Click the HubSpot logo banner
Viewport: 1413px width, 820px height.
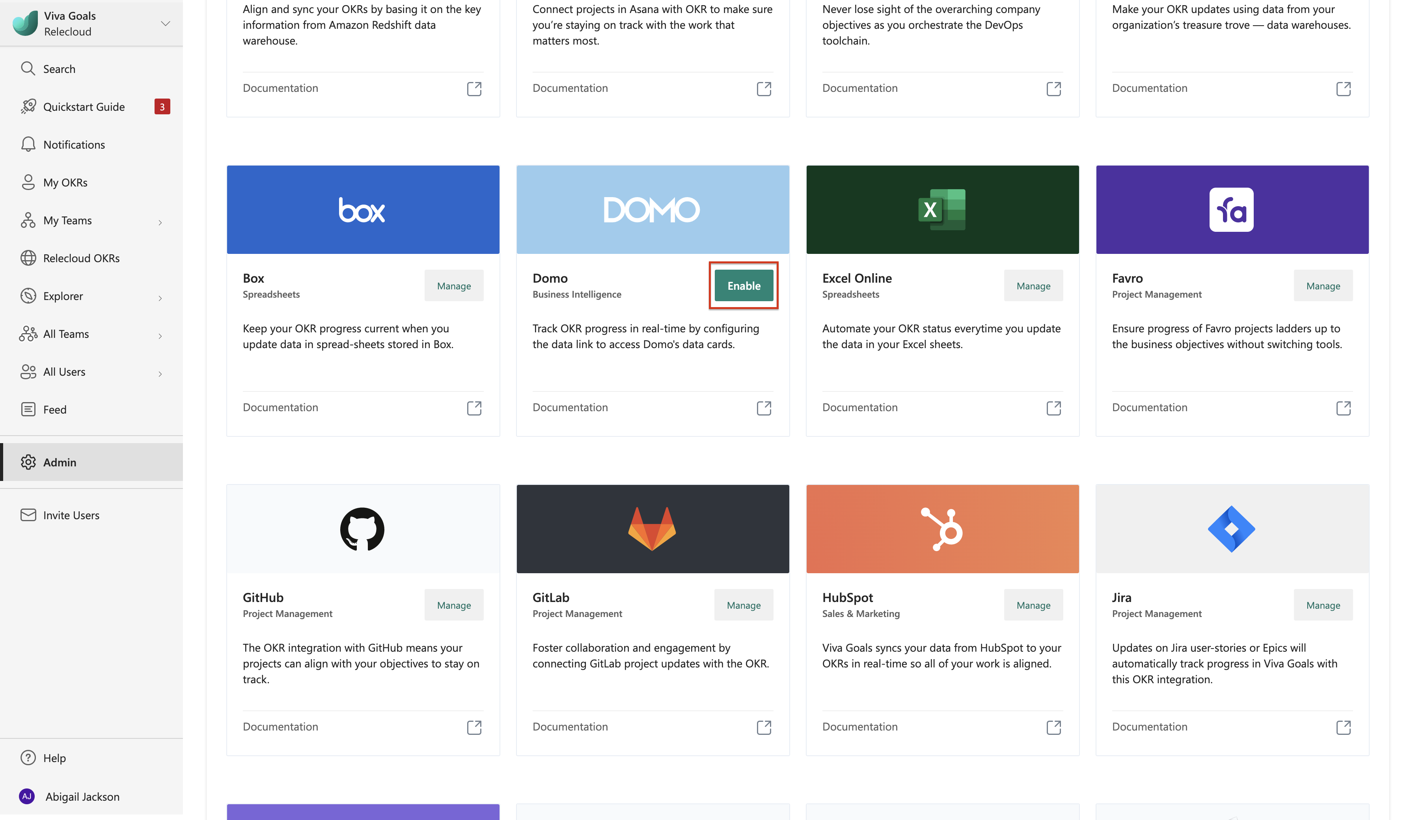pos(942,528)
